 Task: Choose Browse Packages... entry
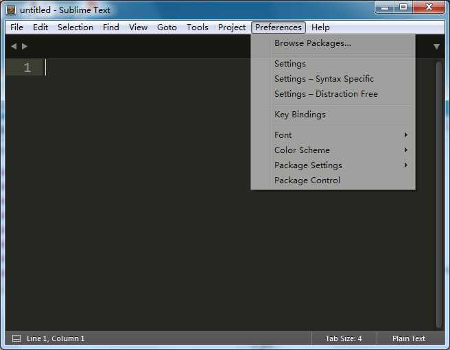333,43
